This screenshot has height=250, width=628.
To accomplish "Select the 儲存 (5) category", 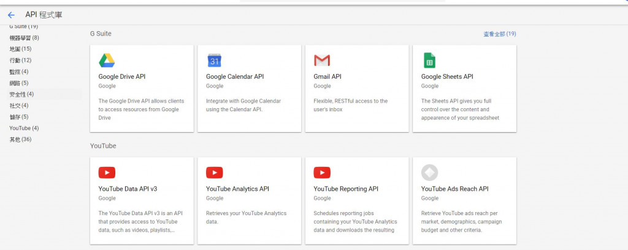I will pyautogui.click(x=19, y=117).
